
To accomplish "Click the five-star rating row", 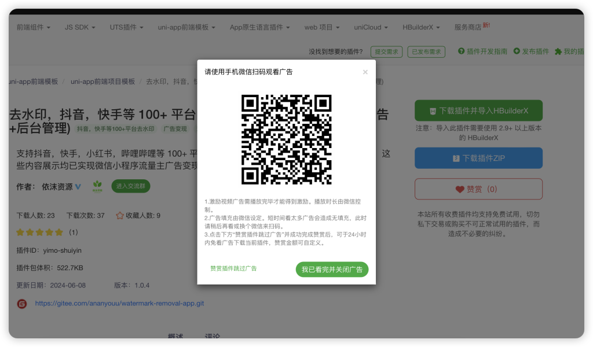I will [39, 232].
